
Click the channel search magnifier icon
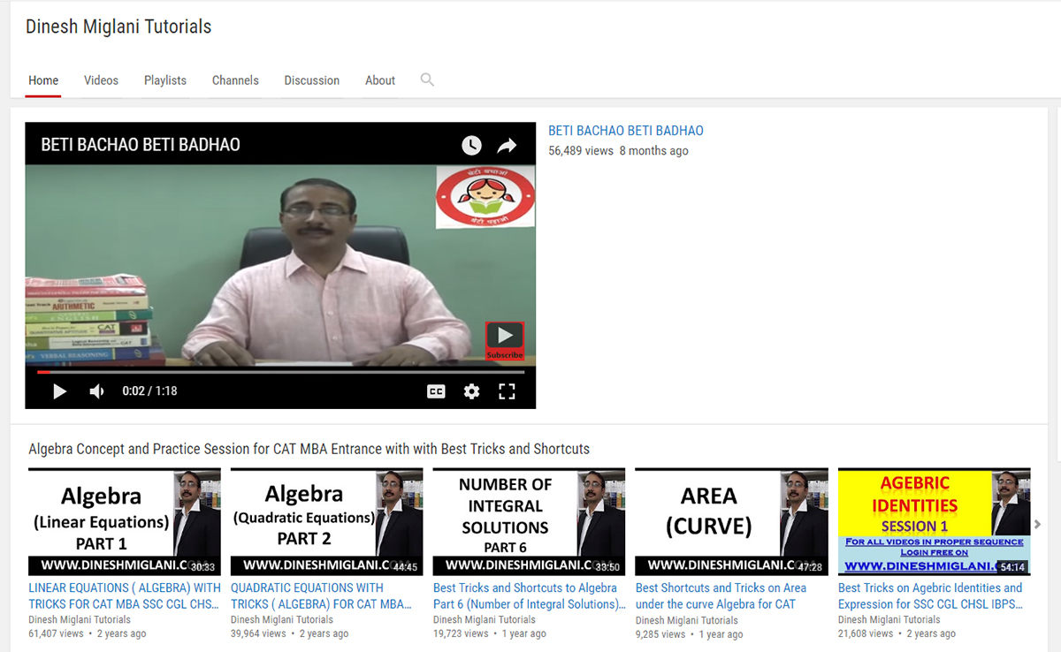point(427,80)
